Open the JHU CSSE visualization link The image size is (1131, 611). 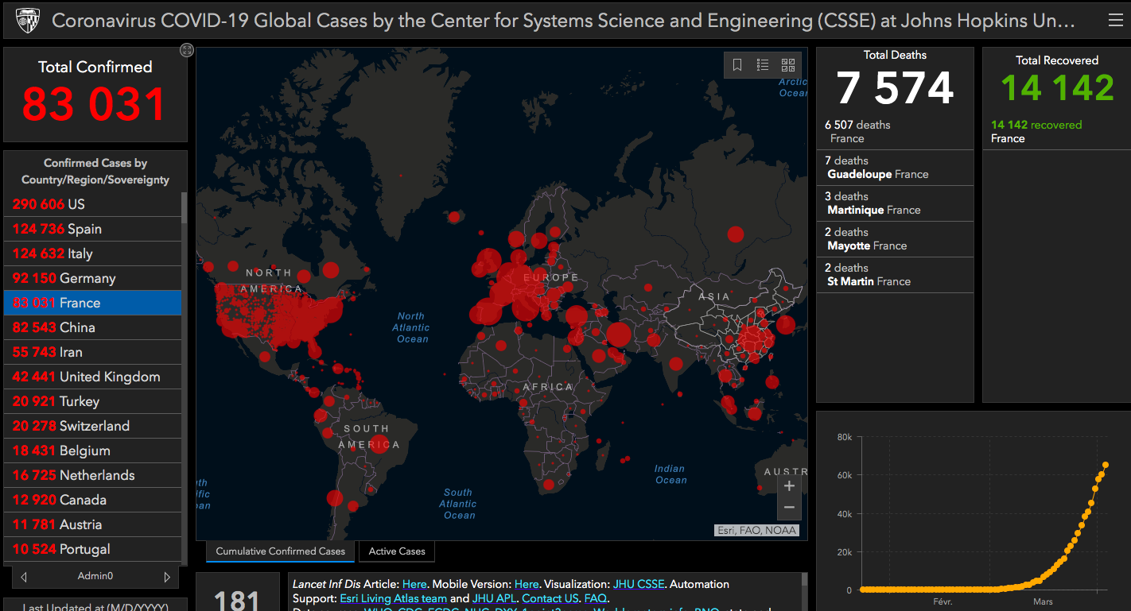638,584
